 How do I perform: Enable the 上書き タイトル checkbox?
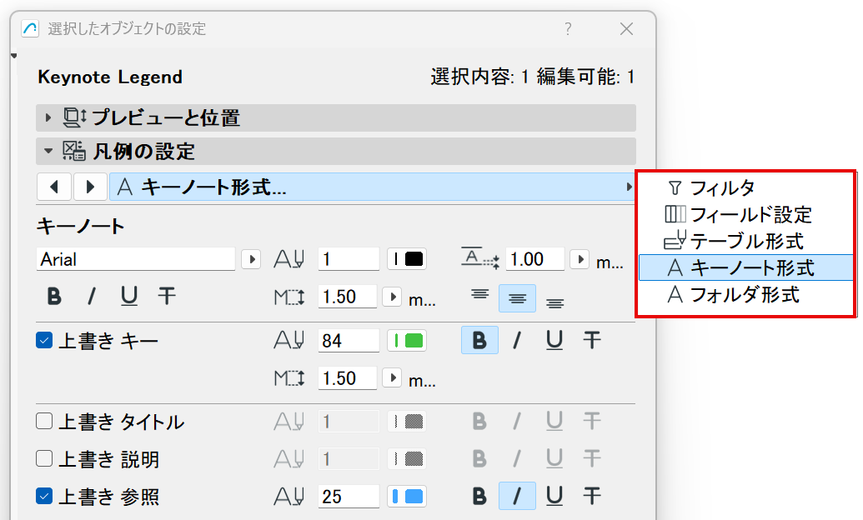[x=45, y=422]
